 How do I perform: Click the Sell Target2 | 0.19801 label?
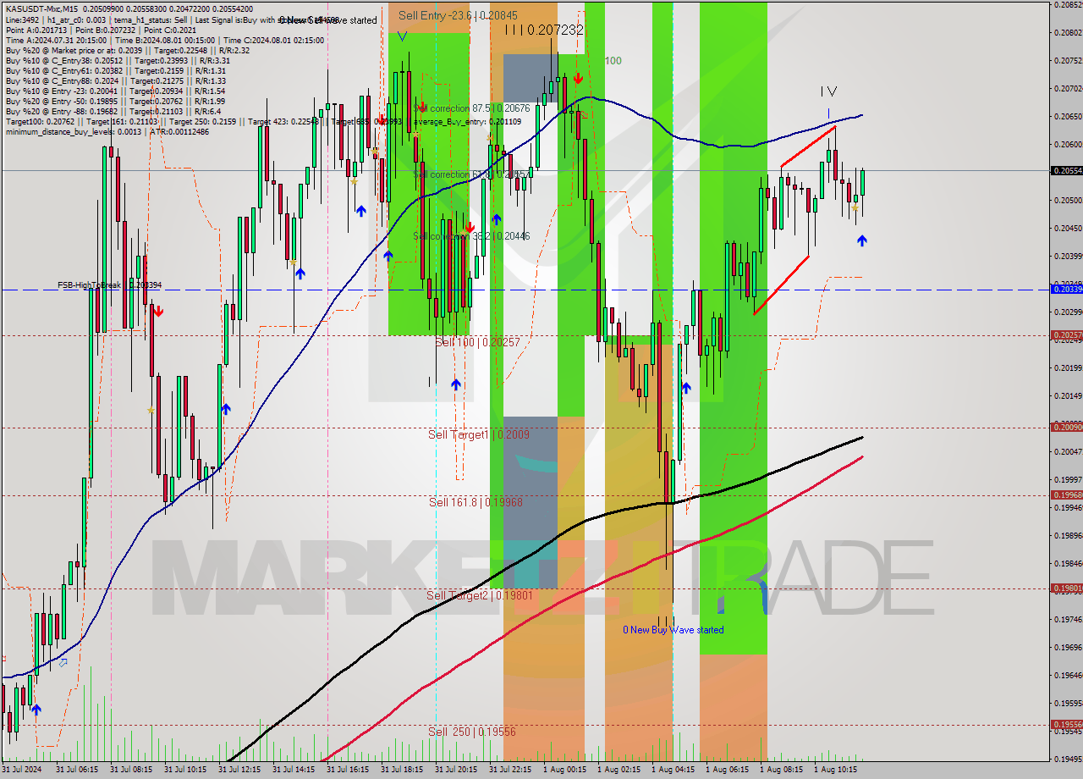pos(480,595)
